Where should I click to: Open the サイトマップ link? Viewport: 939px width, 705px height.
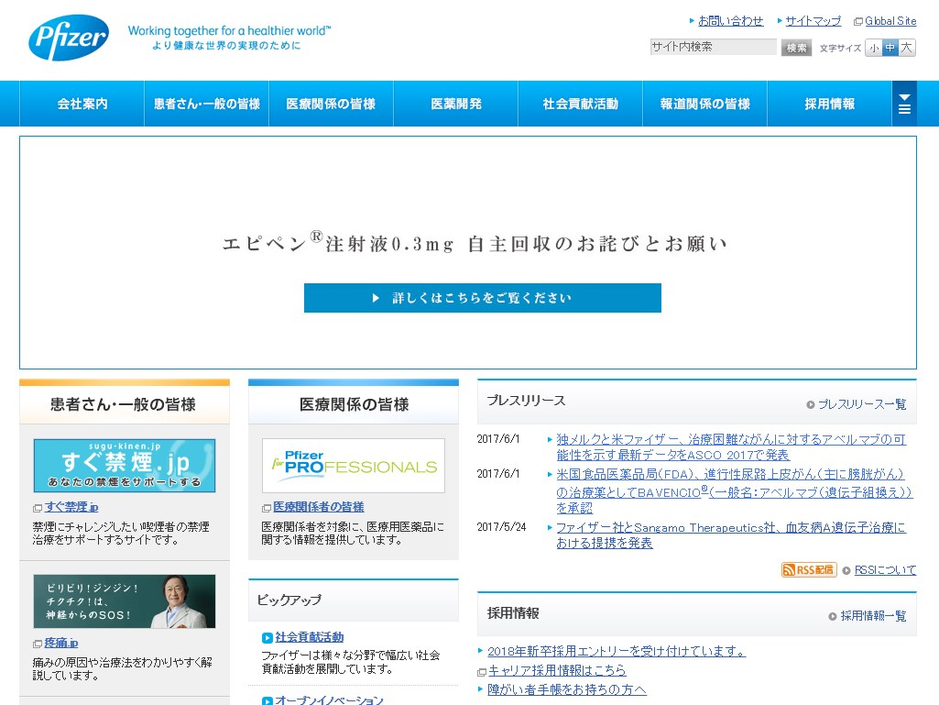click(x=813, y=21)
